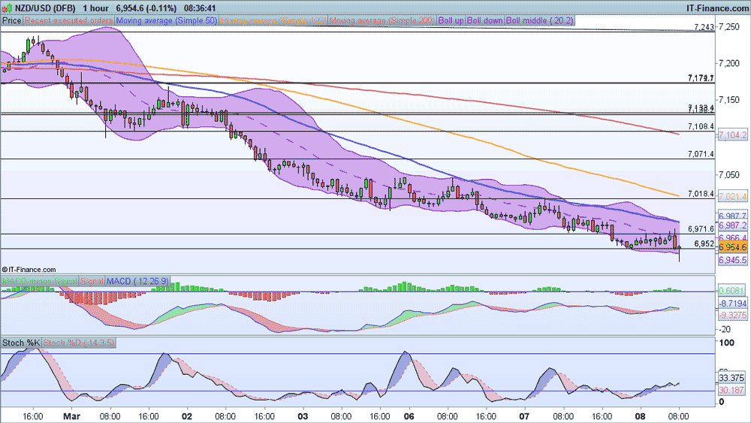Click the red -9.3275 signal value tag
The height and width of the screenshot is (423, 751).
(733, 316)
